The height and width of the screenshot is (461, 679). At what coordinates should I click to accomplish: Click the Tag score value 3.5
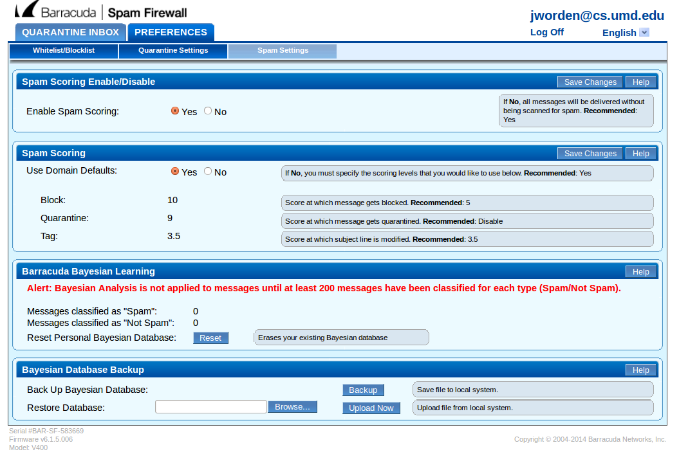[x=174, y=237]
